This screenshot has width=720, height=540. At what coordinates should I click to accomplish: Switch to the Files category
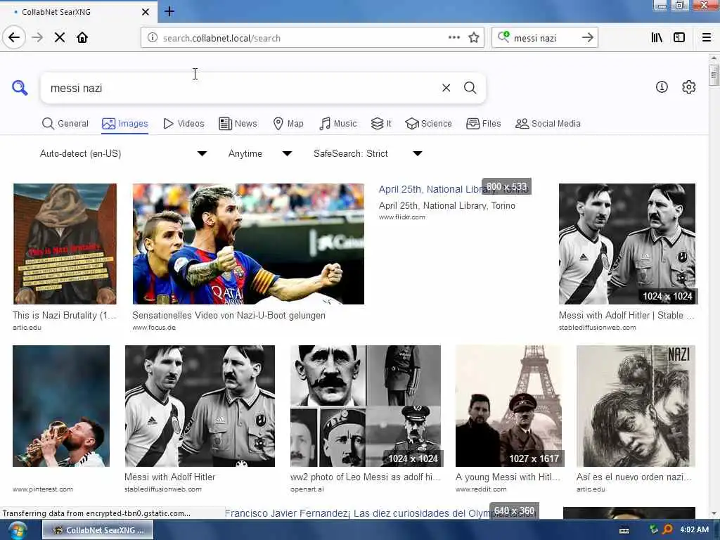point(484,124)
